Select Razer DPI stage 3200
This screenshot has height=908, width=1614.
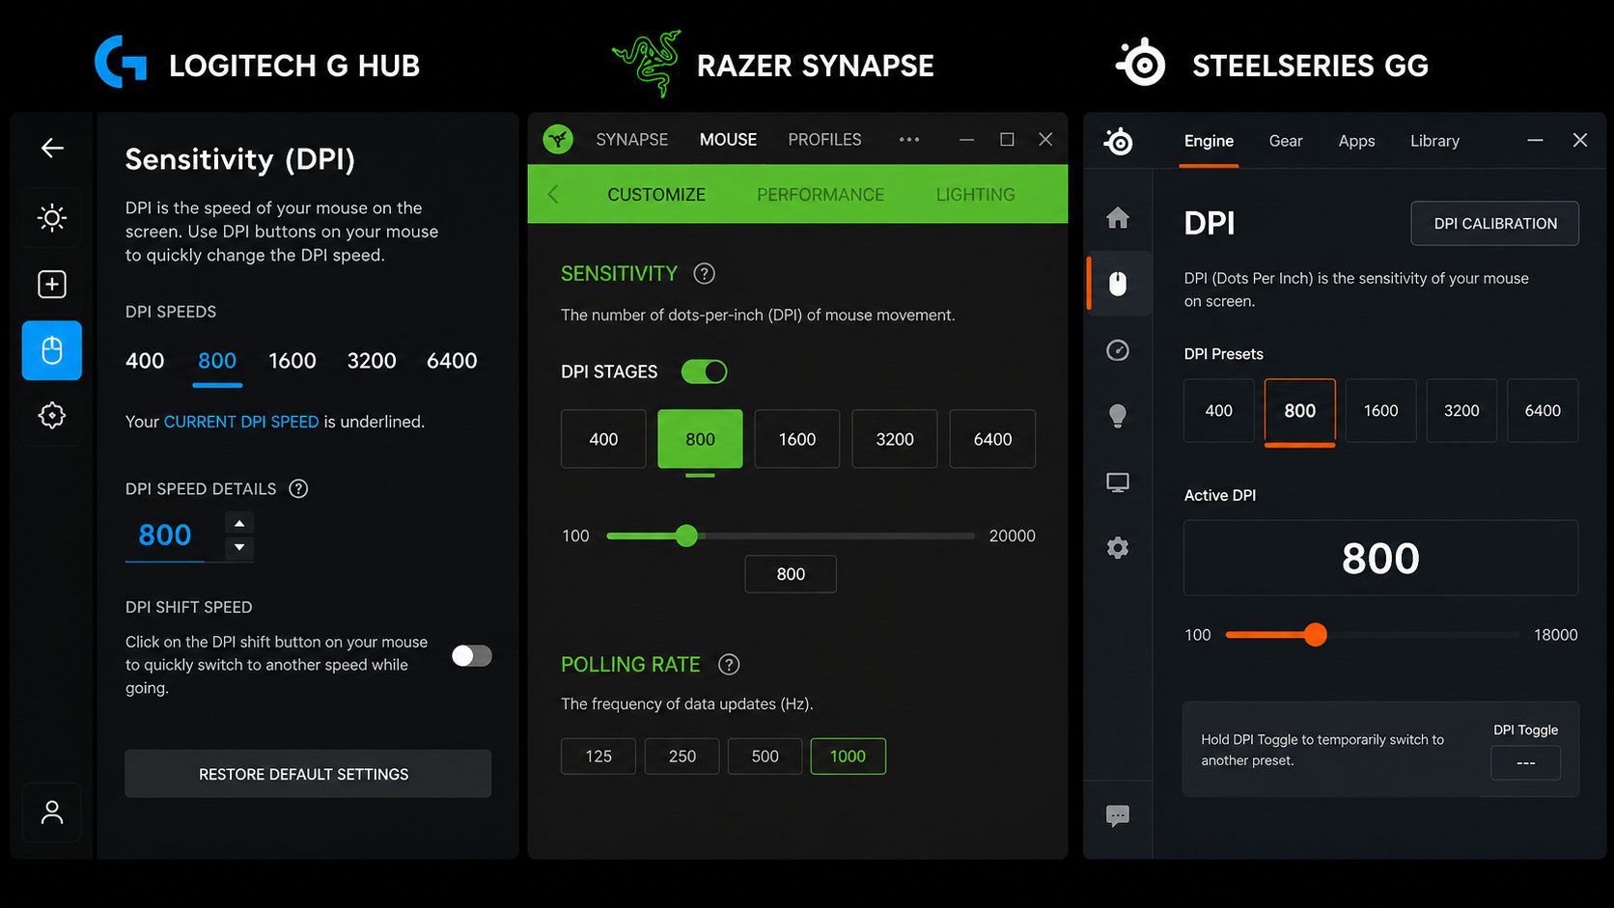tap(895, 439)
